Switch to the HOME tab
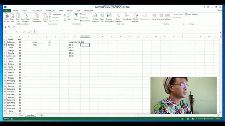Screen dimensions: 225x126 tap(16, 11)
